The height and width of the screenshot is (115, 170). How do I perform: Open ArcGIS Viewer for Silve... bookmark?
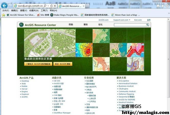21,15
